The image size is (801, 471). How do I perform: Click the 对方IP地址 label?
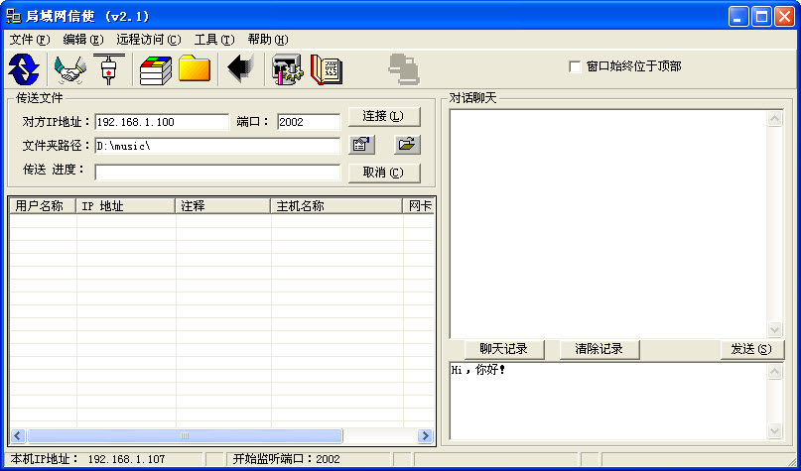pos(57,122)
